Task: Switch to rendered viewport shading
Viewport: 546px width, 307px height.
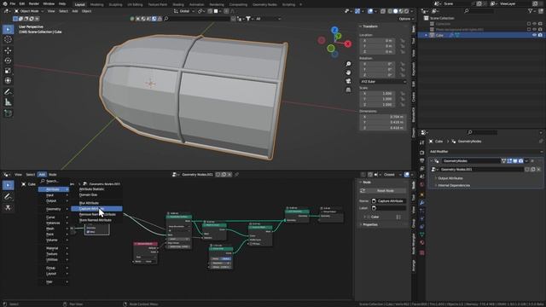Action: click(406, 11)
